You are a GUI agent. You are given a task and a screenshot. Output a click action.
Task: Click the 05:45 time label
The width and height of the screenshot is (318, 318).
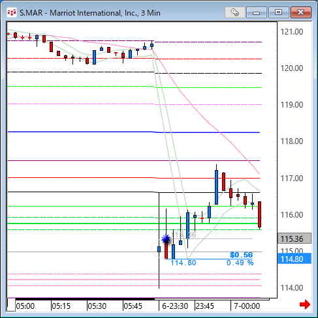pos(133,306)
